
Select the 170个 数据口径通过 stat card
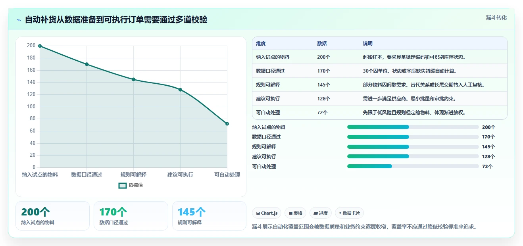tap(131, 216)
